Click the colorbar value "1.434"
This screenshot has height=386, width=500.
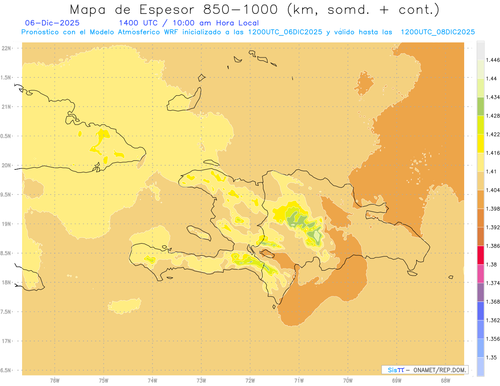click(492, 97)
